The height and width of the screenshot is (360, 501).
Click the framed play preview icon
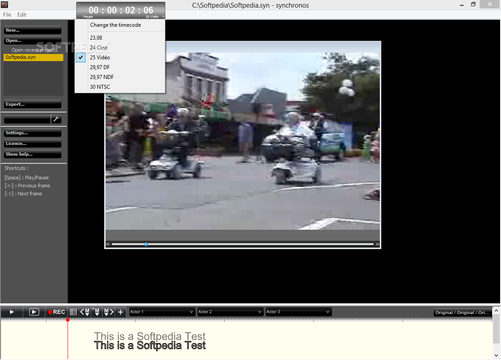coord(34,312)
